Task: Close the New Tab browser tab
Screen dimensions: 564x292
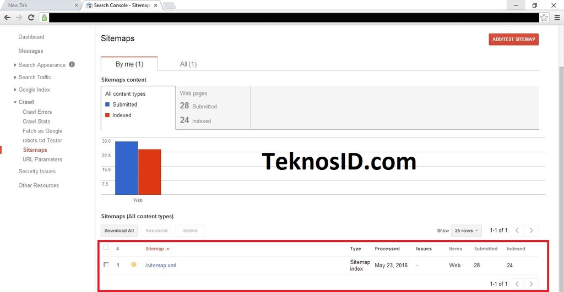Action: (x=76, y=5)
